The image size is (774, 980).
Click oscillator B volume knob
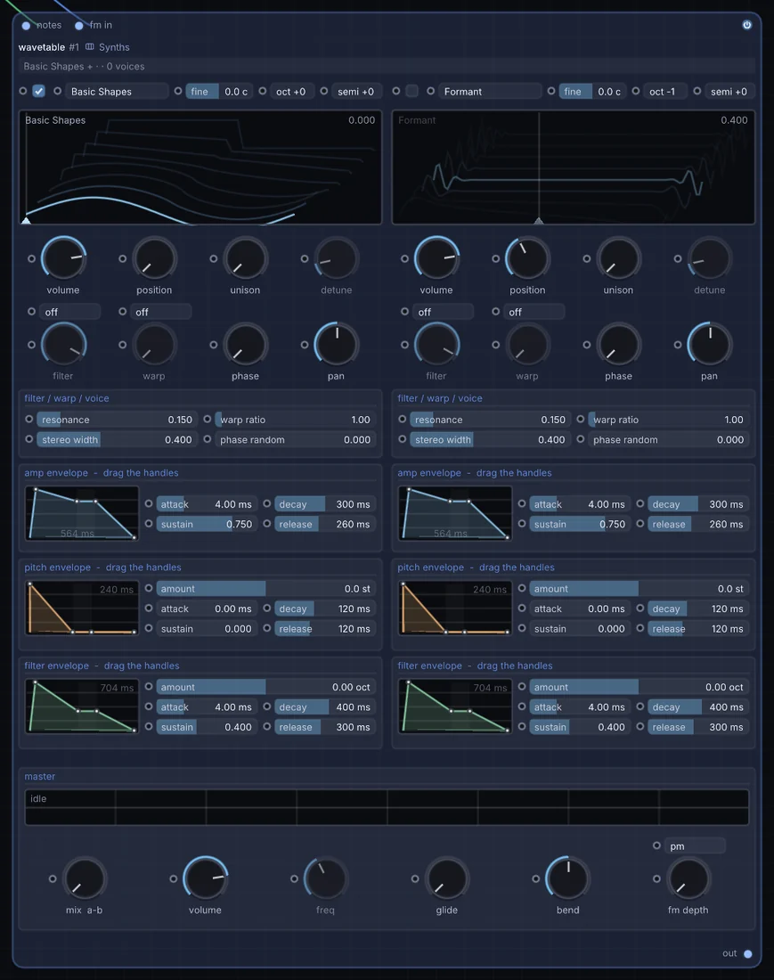pyautogui.click(x=436, y=258)
